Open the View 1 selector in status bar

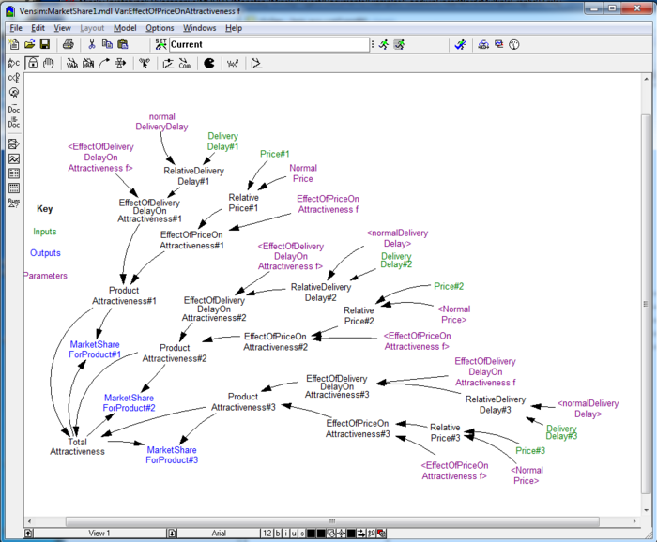click(x=99, y=534)
